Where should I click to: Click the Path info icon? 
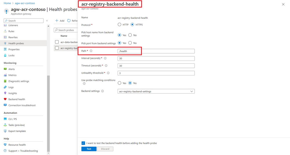point(91,51)
